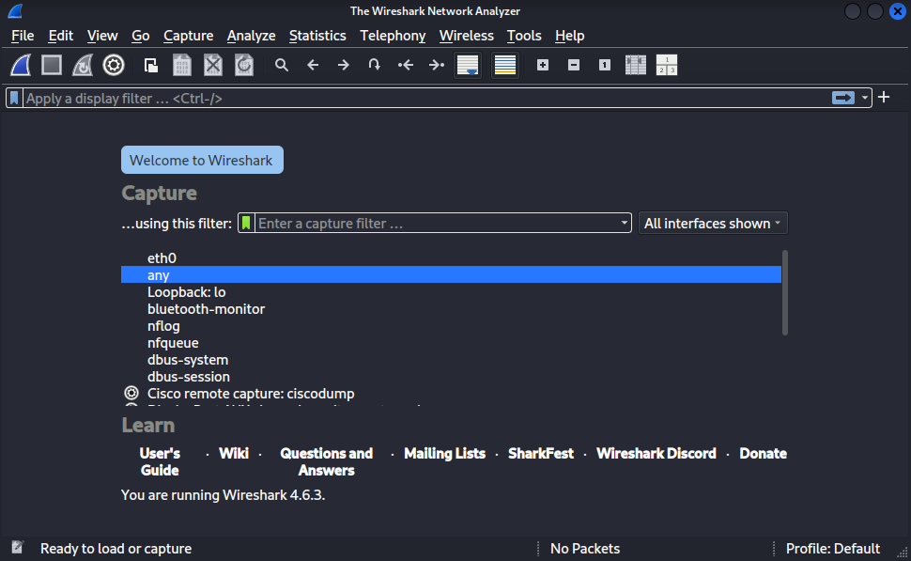This screenshot has height=561, width=911.
Task: Open the User's Guide link
Action: (x=160, y=461)
